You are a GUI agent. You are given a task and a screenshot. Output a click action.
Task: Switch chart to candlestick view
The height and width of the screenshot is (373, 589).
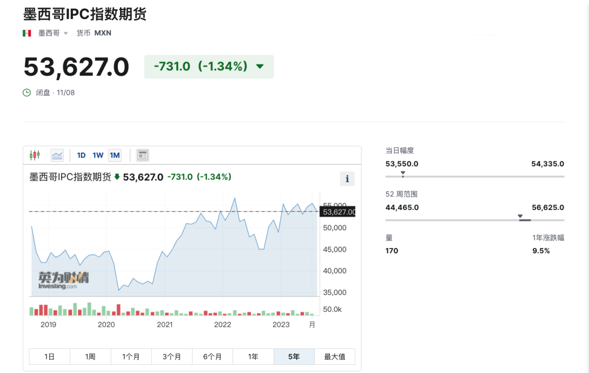point(35,155)
